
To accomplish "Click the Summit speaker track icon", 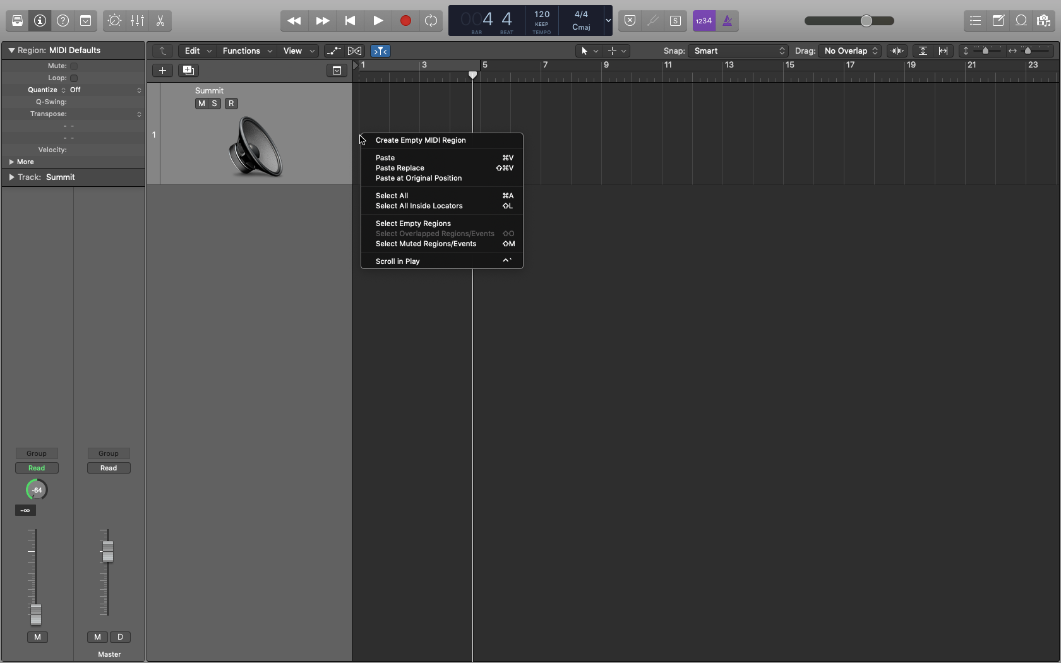I will click(256, 146).
